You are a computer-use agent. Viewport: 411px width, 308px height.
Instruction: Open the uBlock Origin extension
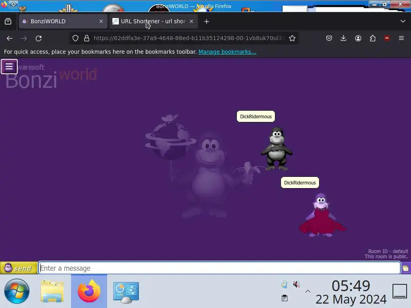(387, 38)
